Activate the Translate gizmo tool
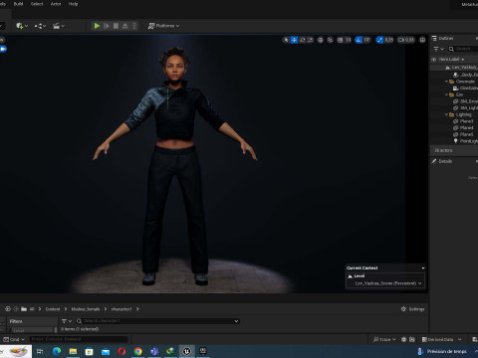This screenshot has width=478, height=358. 294,40
